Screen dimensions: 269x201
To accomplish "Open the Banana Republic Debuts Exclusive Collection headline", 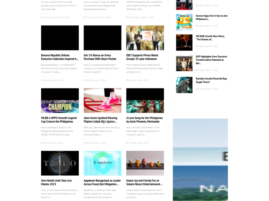I will point(60,57).
